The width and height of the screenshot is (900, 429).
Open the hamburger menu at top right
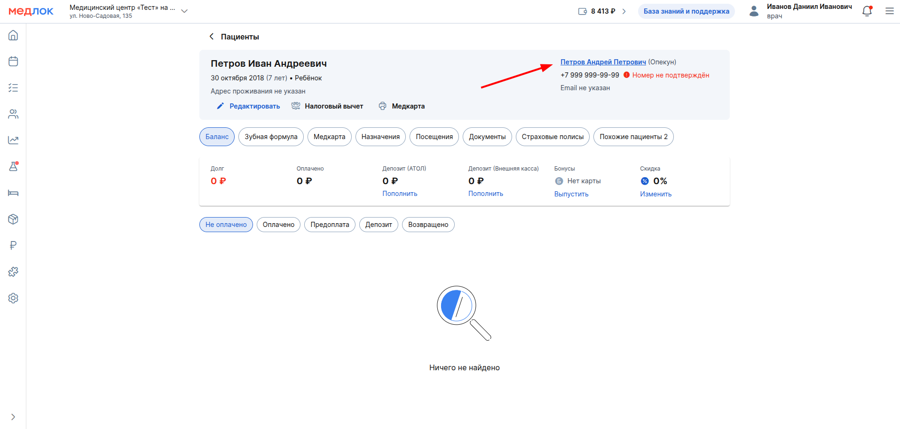pyautogui.click(x=889, y=11)
